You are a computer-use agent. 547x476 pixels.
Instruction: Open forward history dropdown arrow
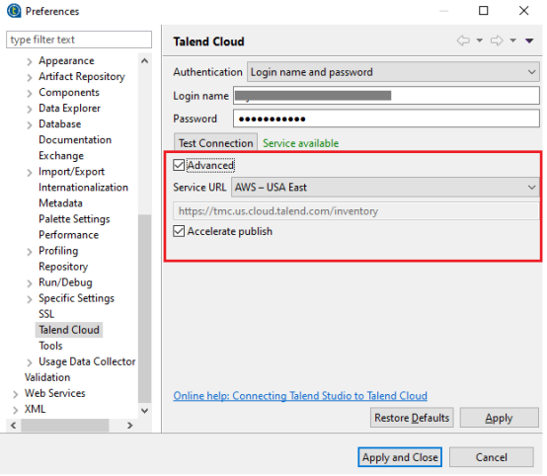512,40
